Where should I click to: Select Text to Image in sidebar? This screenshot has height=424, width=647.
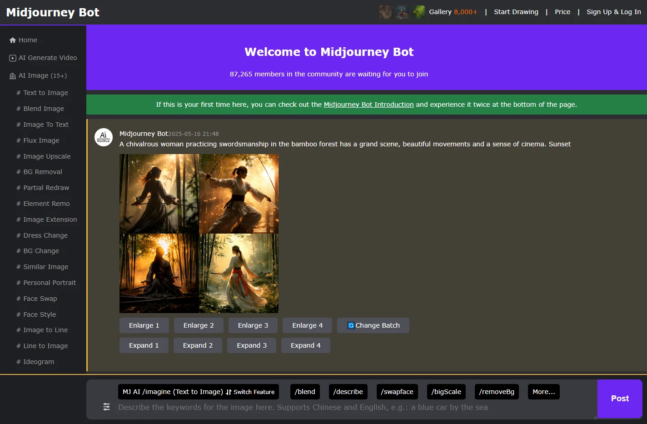pos(42,93)
